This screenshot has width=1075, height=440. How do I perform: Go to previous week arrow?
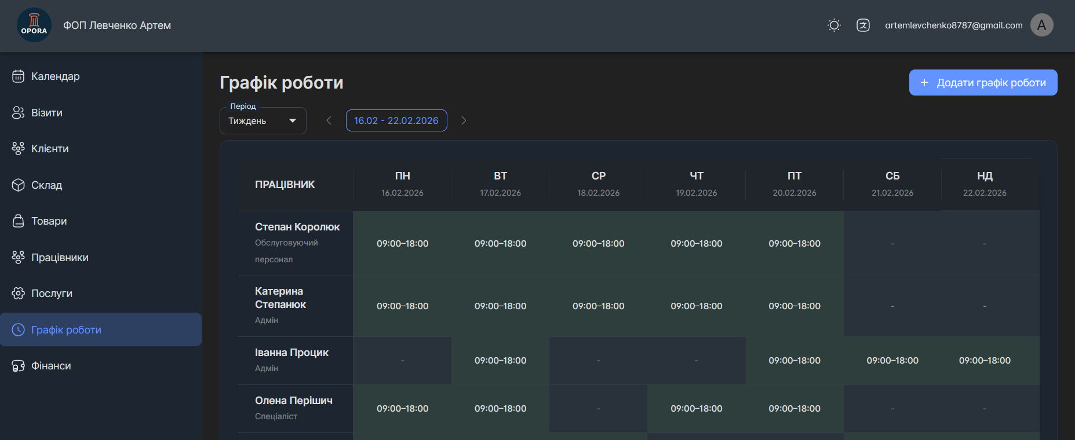pyautogui.click(x=329, y=120)
